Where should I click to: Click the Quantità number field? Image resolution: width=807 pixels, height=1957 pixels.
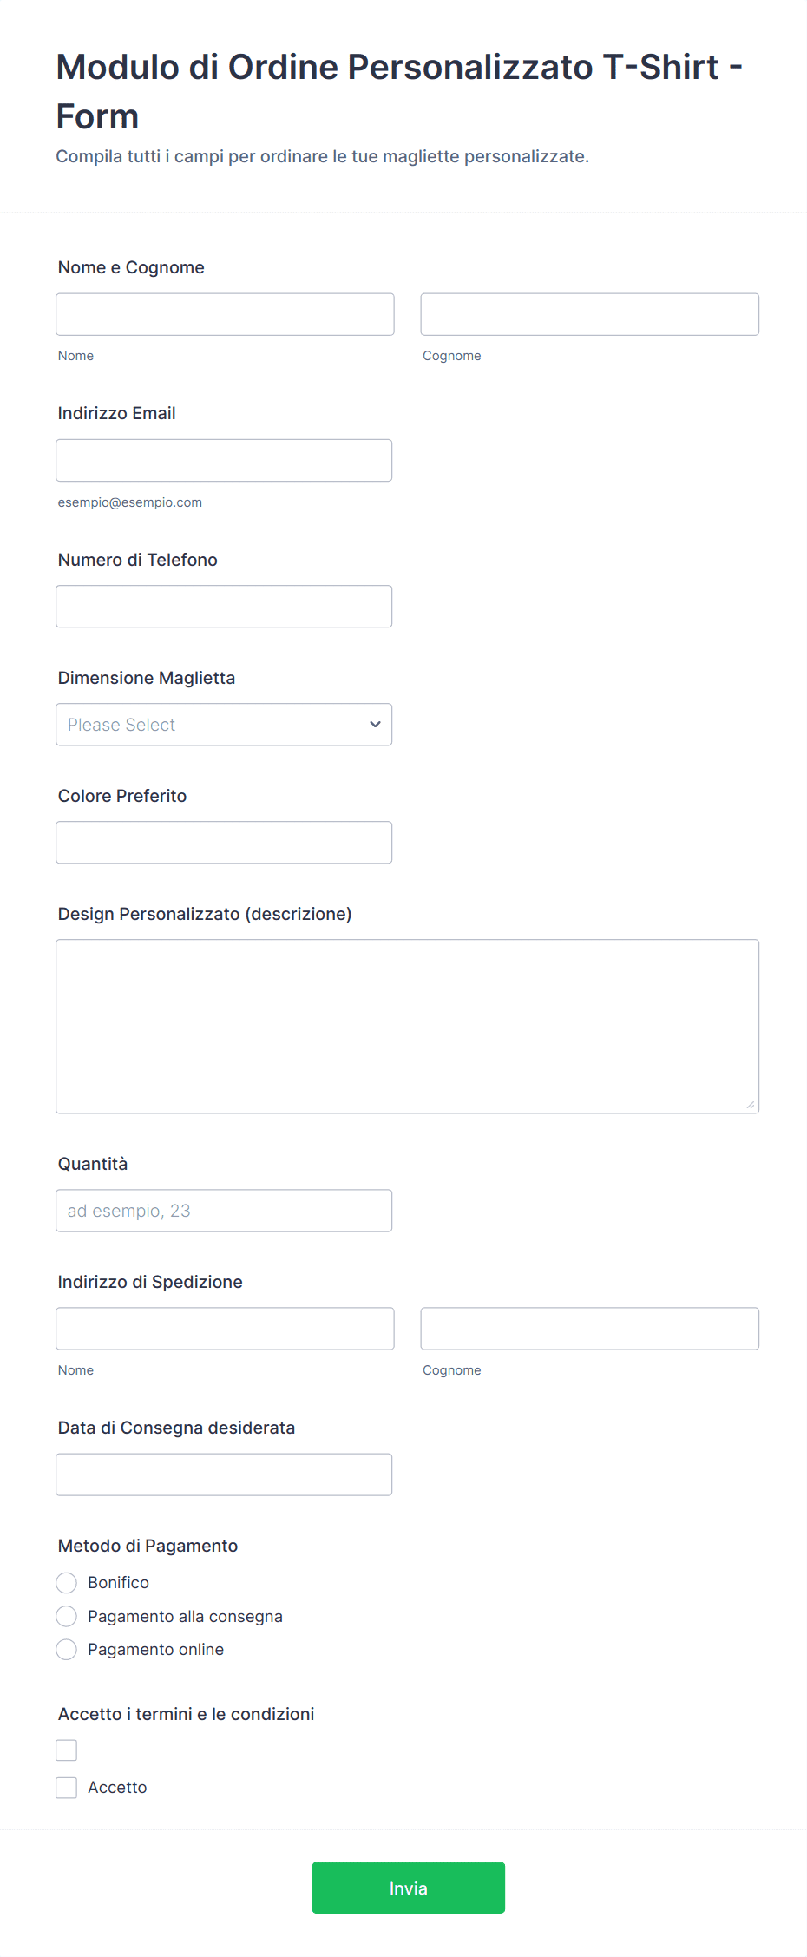click(224, 1210)
